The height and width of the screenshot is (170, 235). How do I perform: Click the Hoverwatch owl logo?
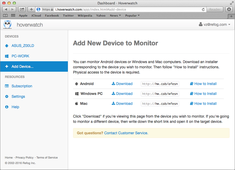tap(8, 24)
